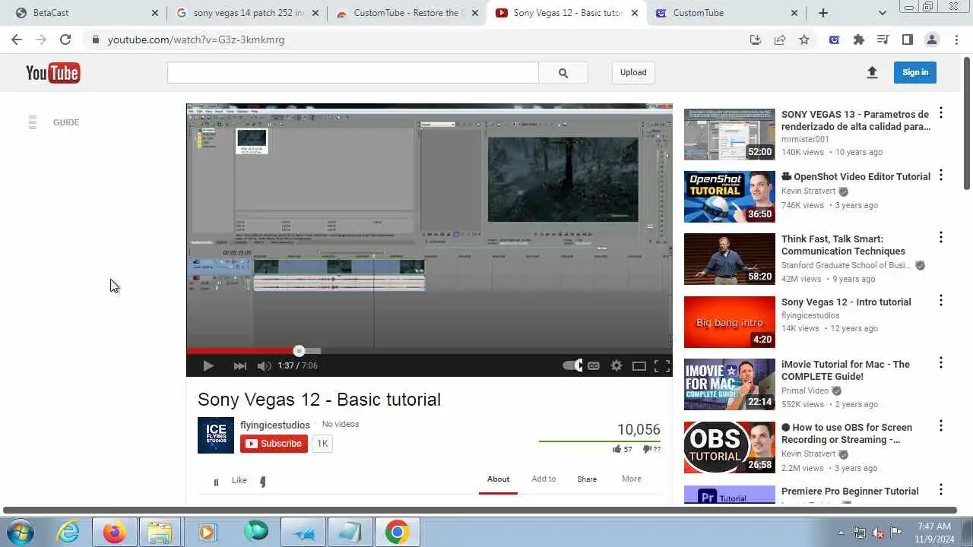Switch to the last CustomTube browser tab
This screenshot has width=973, height=547.
[x=726, y=13]
